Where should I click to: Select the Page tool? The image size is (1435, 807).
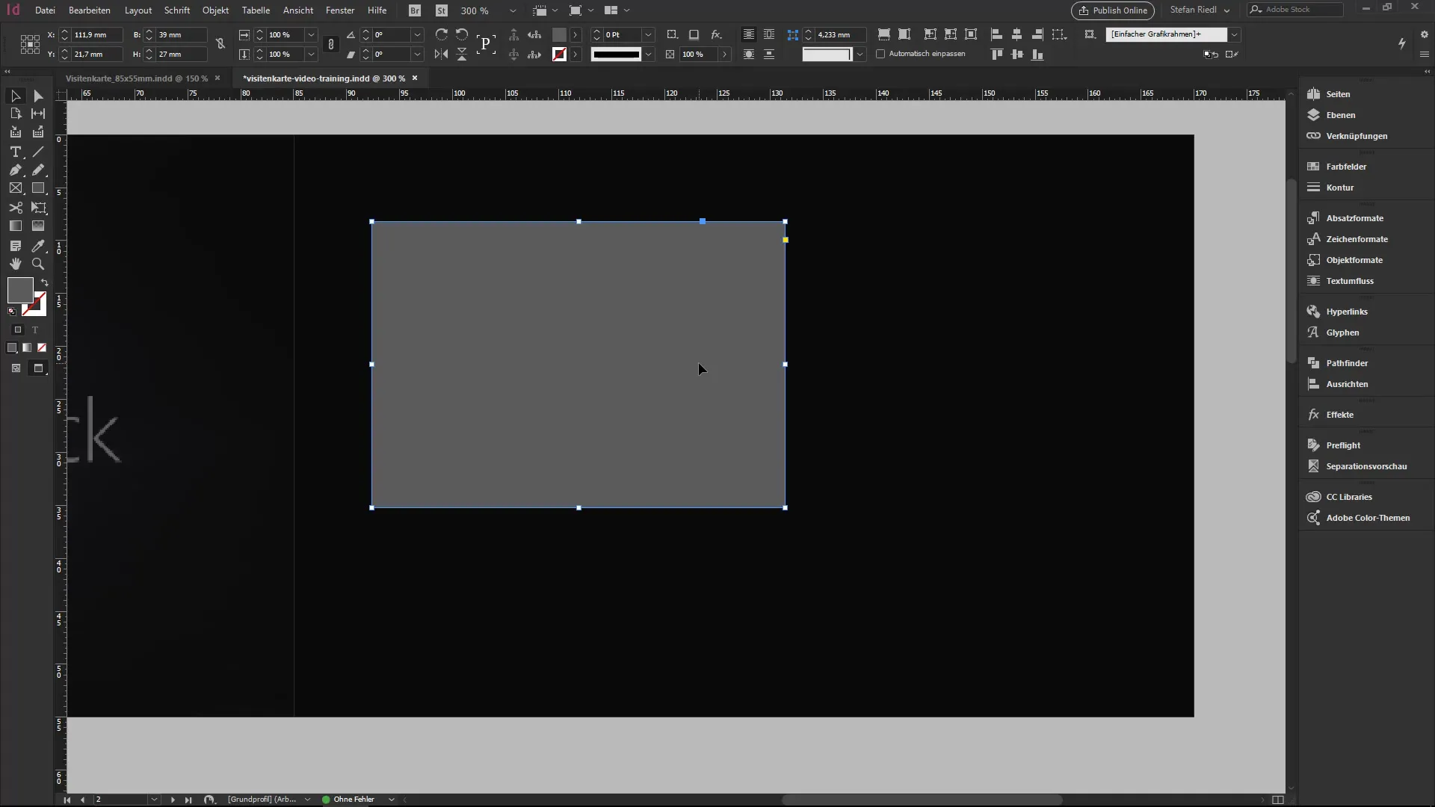click(x=16, y=114)
